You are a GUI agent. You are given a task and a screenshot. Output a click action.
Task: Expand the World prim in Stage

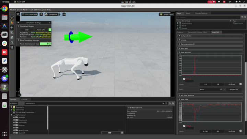[x=178, y=26]
